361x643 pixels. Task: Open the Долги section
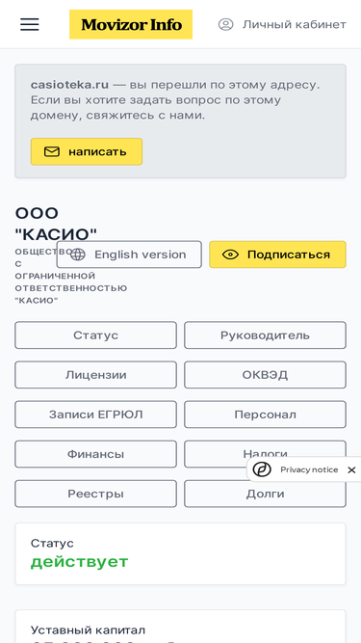coord(265,494)
